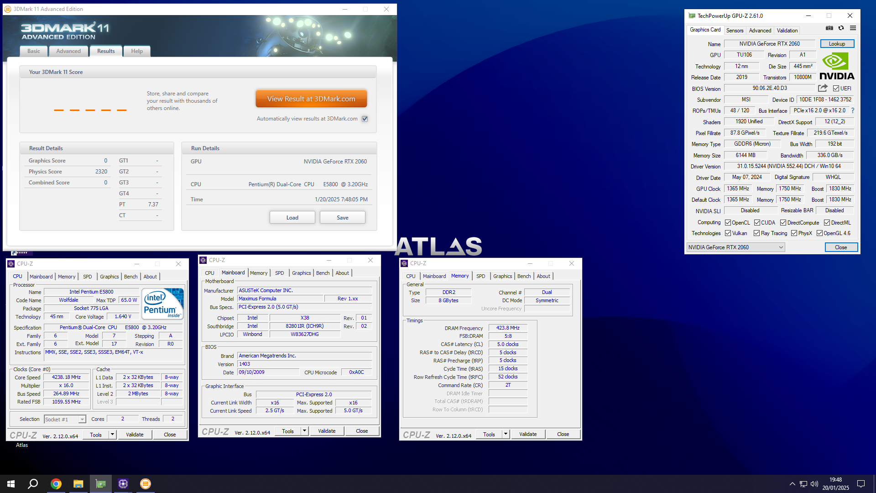
Task: Expand Tools arrow in CPU-Z Memory window
Action: pos(506,434)
